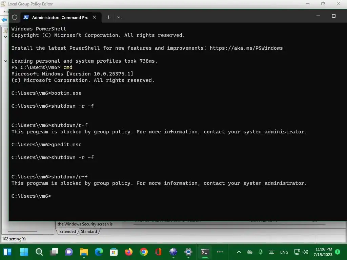Image resolution: width=347 pixels, height=260 pixels.
Task: Click the microphone tray icon
Action: tap(261, 252)
